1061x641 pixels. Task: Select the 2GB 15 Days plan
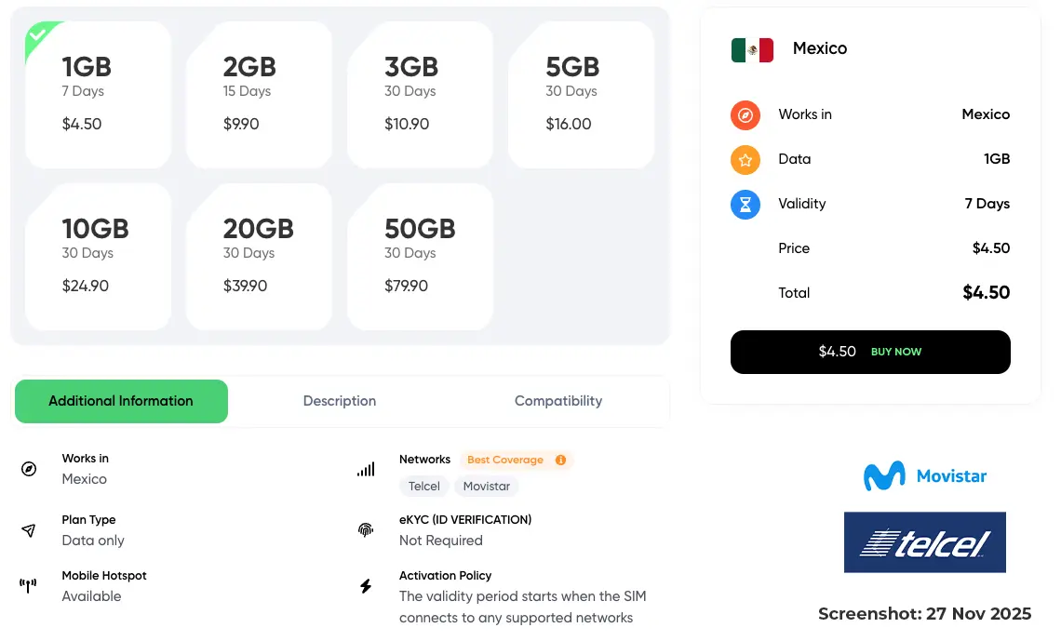coord(259,95)
